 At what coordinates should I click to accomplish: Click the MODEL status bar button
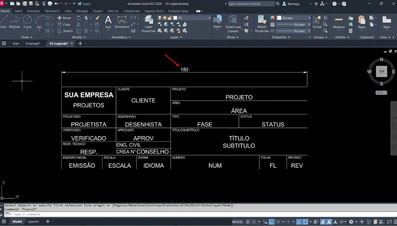[x=238, y=222]
